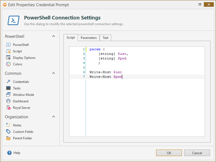This screenshot has height=162, width=216.
Task: Click the Dashboard gauge icon
Action: click(x=8, y=101)
